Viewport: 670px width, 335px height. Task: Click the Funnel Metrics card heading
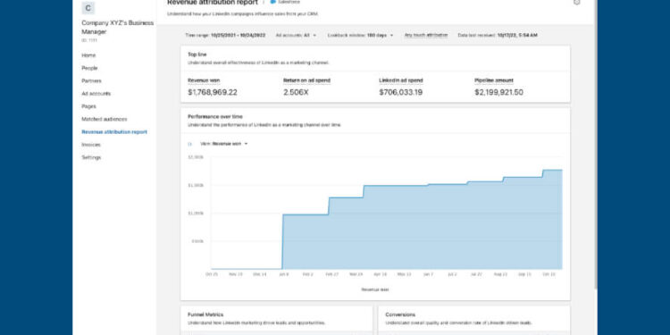click(x=205, y=315)
